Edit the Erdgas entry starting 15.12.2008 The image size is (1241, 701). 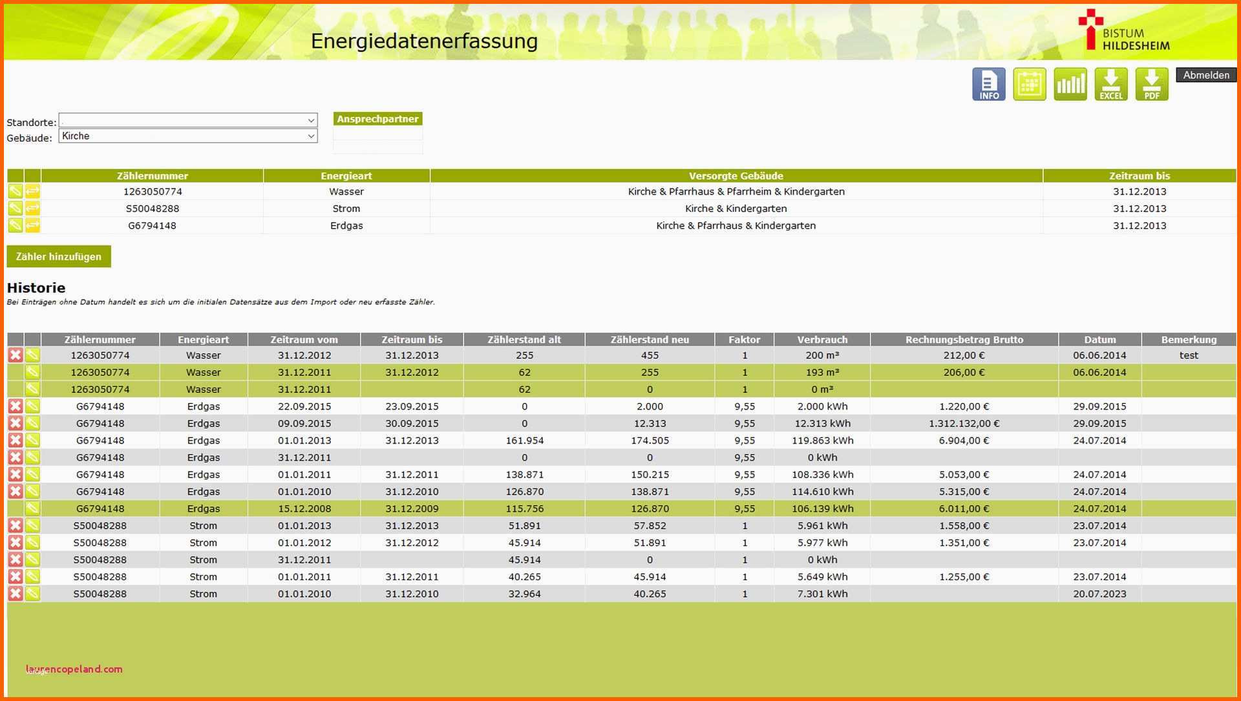click(32, 508)
